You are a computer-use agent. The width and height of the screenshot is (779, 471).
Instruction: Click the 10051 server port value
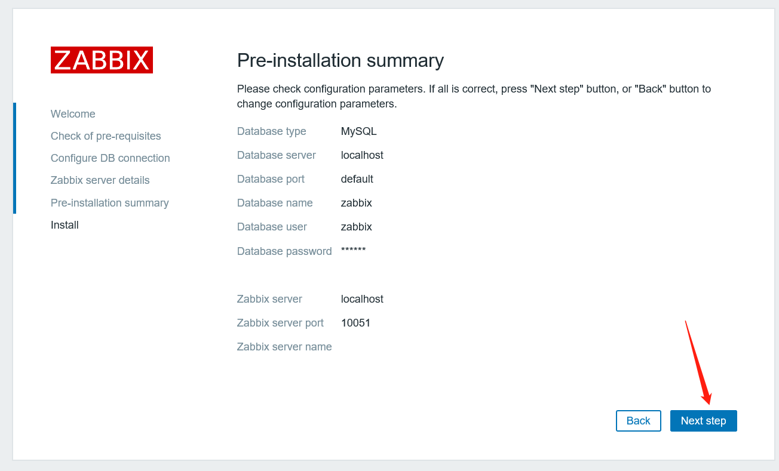pyautogui.click(x=355, y=323)
